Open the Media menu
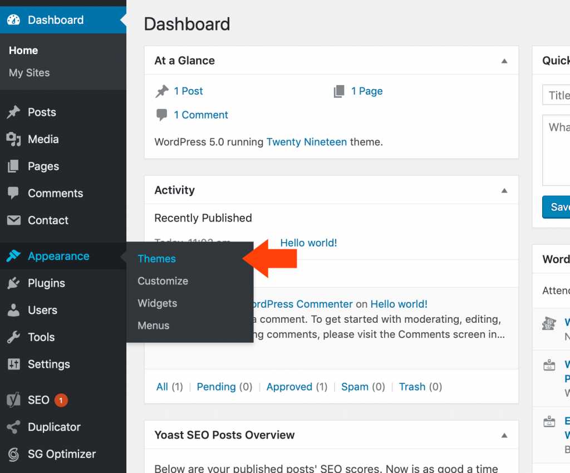 coord(43,139)
